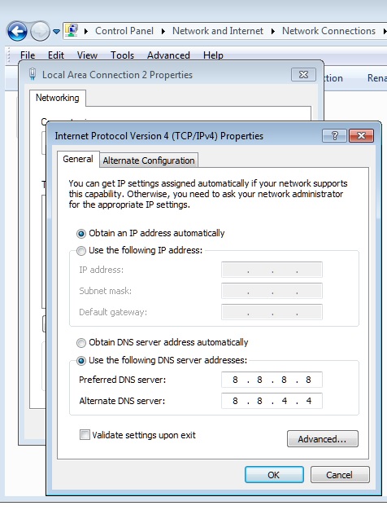
Task: Select Use the following IP address
Action: pos(80,250)
